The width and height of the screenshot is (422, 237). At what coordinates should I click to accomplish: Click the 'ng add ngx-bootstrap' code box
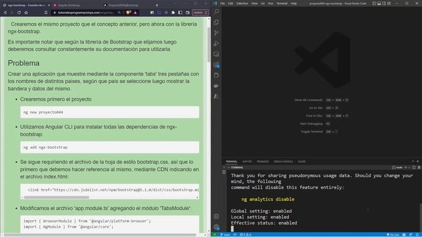110,147
